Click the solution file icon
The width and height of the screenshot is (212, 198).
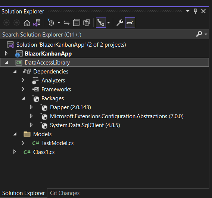coord(10,45)
